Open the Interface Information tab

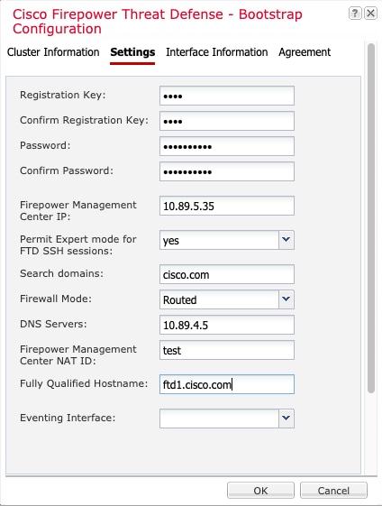pos(216,52)
